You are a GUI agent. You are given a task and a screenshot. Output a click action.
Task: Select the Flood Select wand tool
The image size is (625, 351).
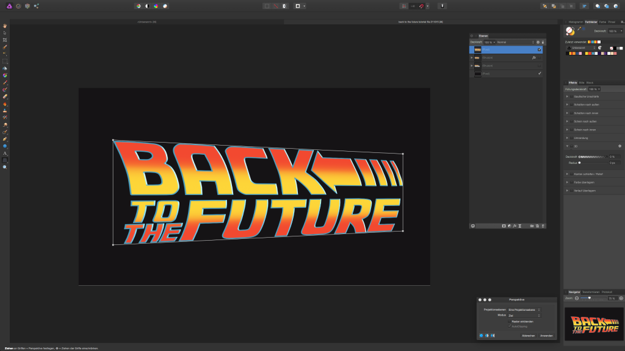pyautogui.click(x=5, y=54)
